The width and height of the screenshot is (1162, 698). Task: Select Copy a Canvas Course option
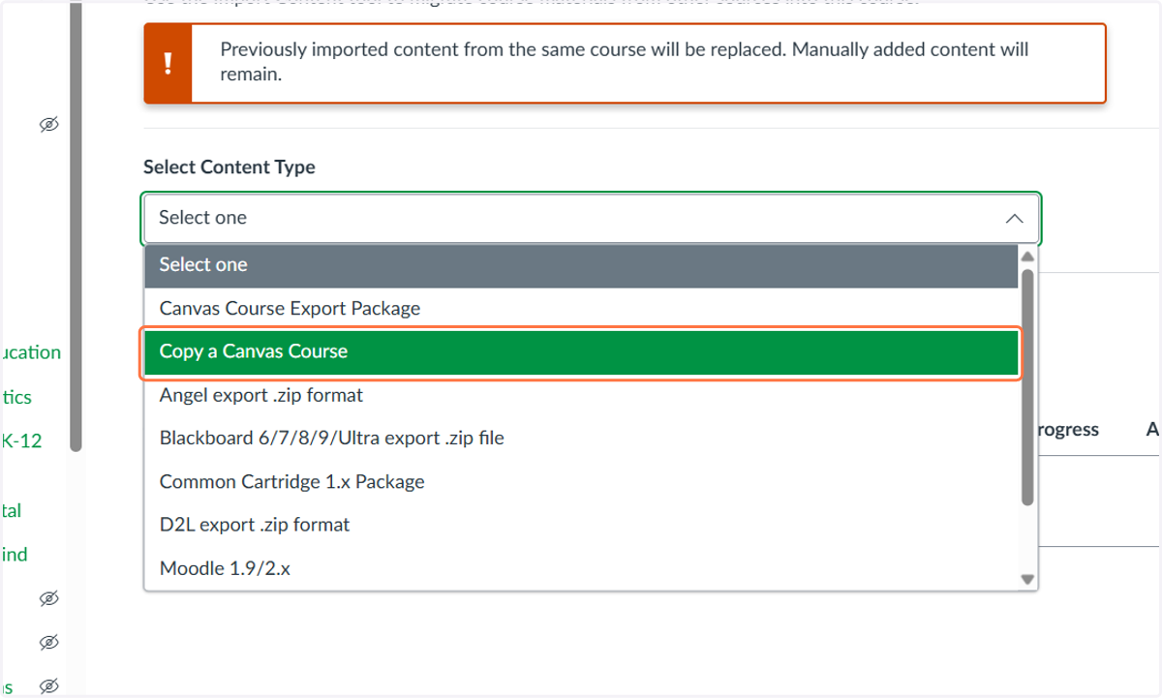581,352
